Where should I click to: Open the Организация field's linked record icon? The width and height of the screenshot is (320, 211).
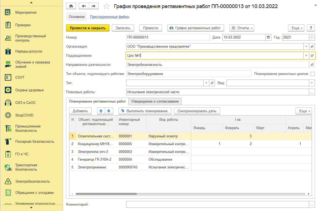pos(312,46)
